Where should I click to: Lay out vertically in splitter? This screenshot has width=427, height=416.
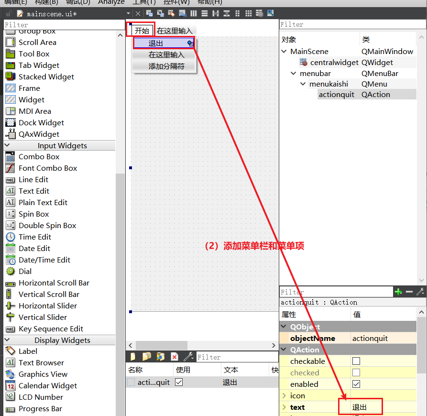click(x=227, y=13)
